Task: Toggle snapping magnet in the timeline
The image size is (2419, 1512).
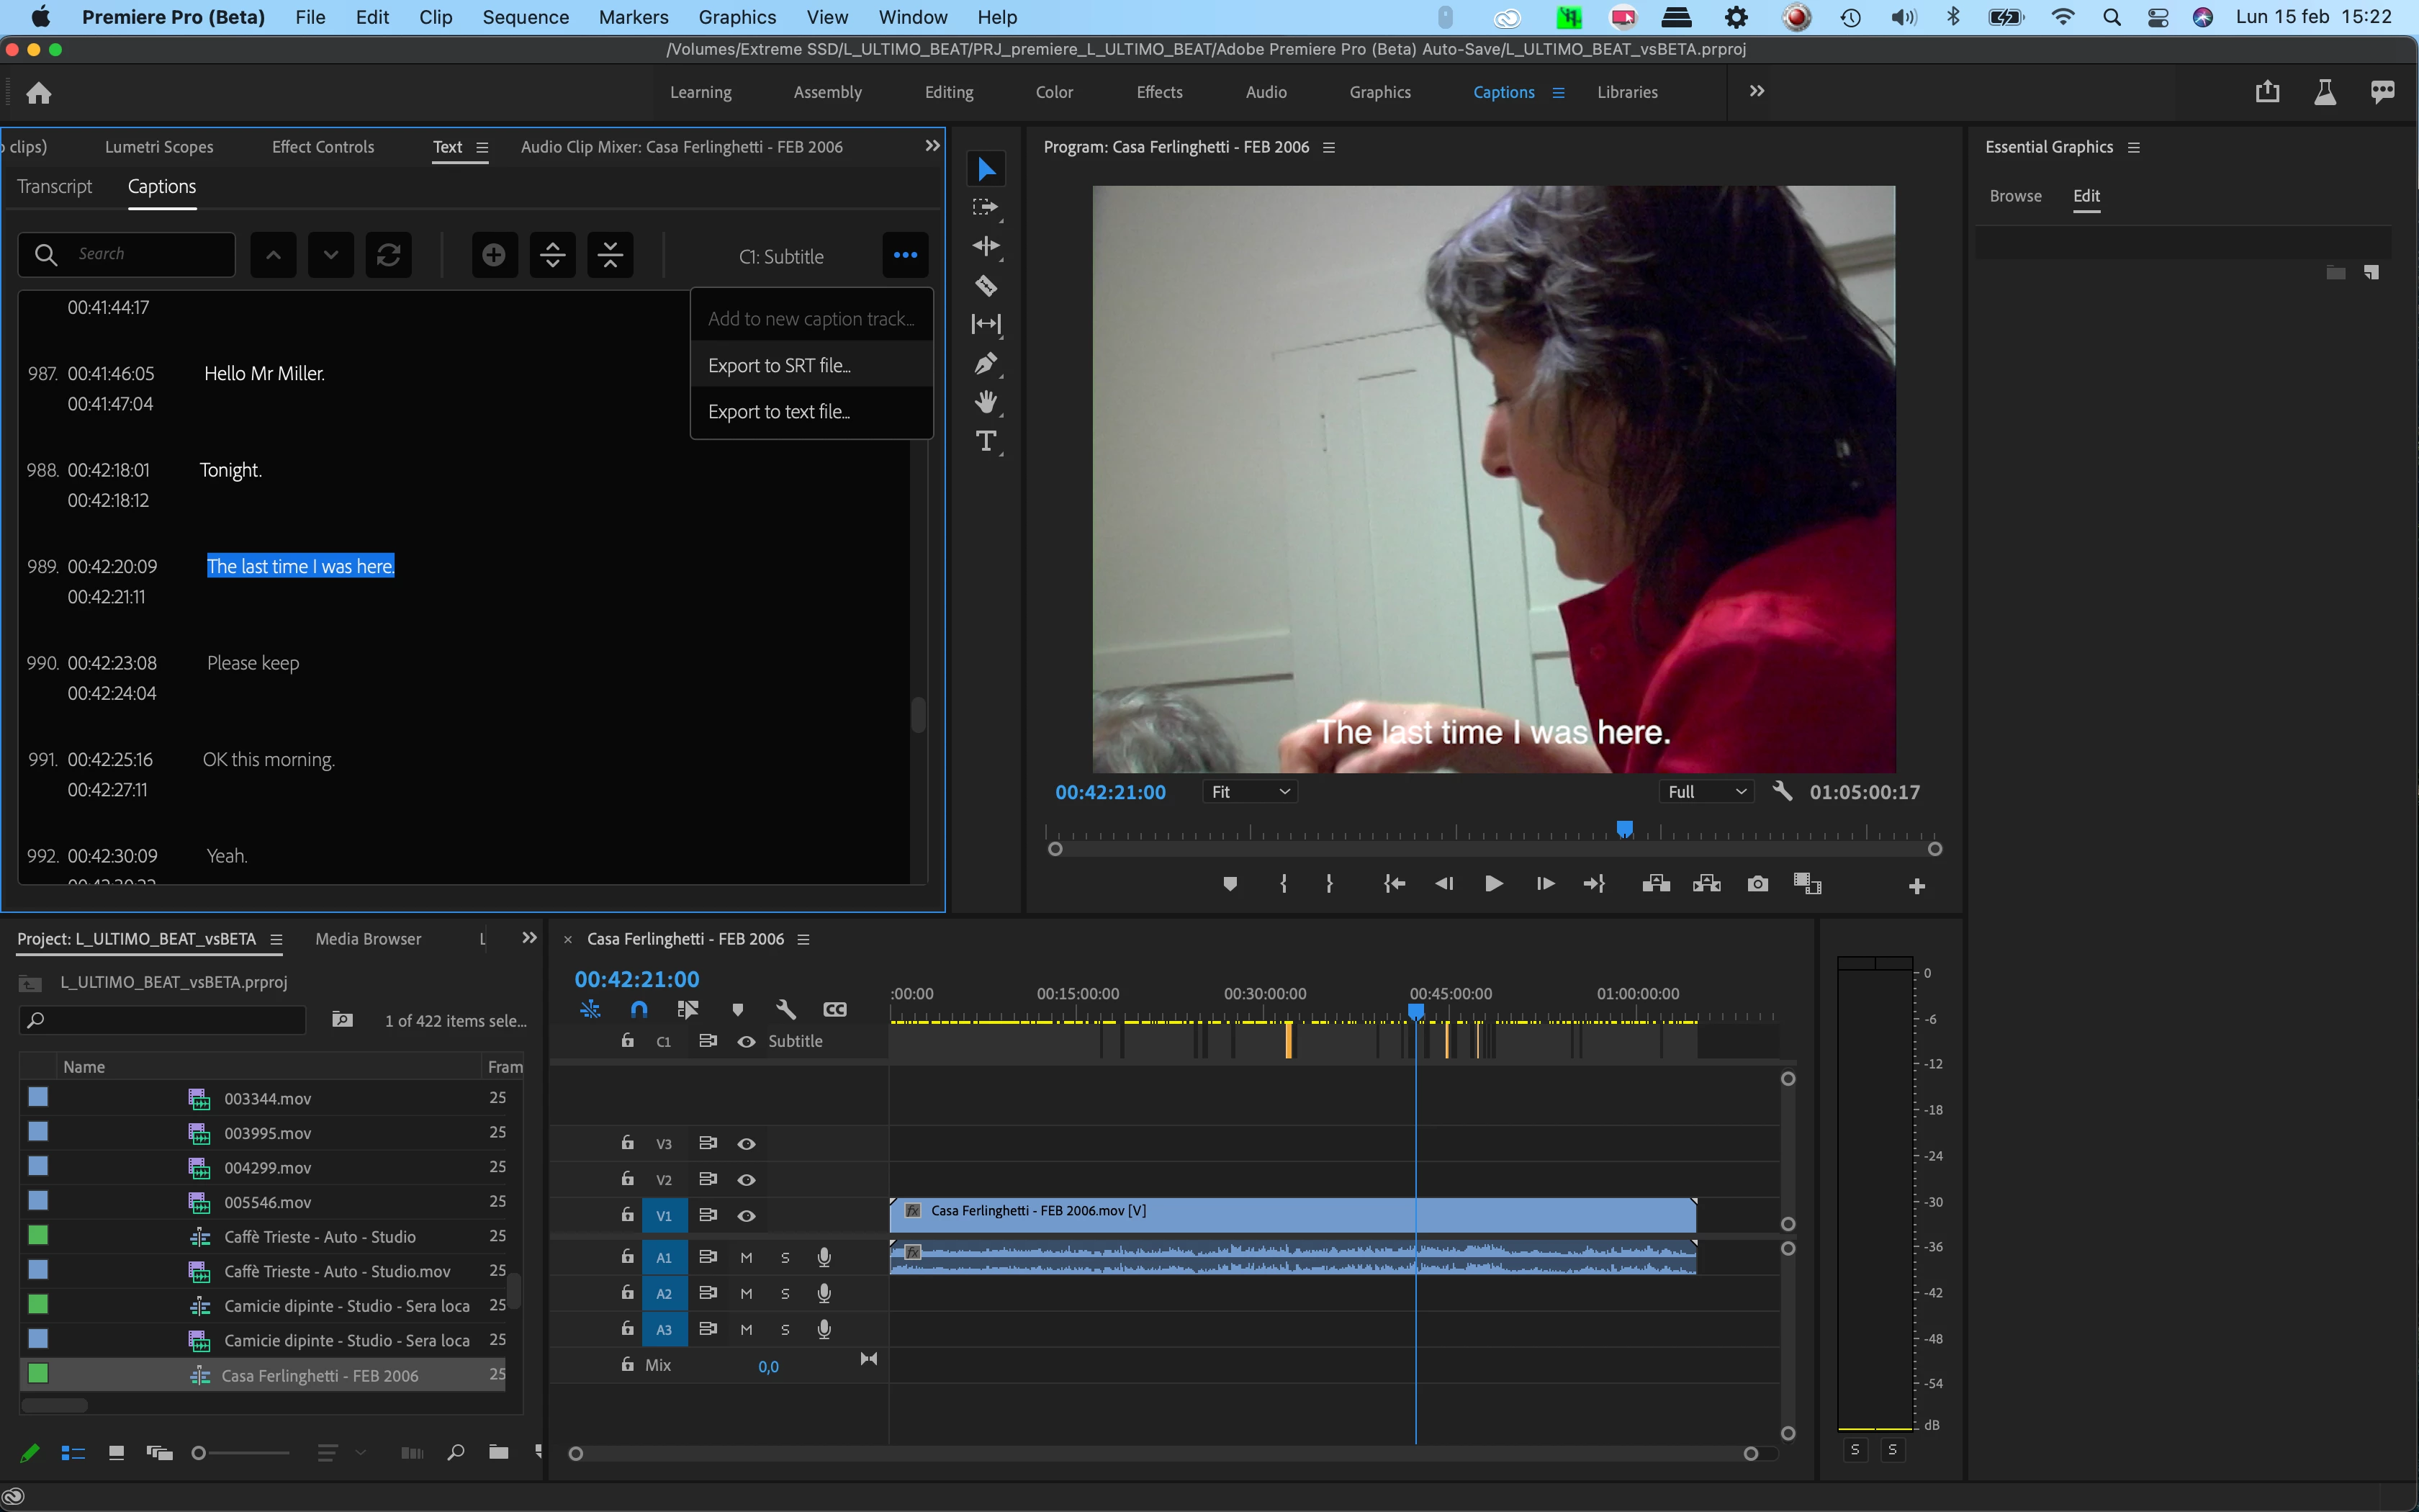Action: tap(639, 1009)
